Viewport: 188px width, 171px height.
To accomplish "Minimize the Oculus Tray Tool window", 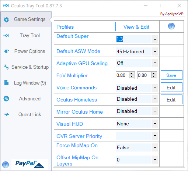I will [146, 6].
